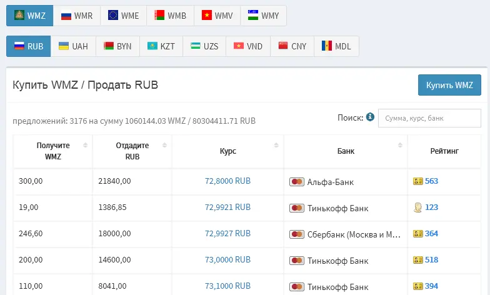This screenshot has width=490, height=295.
Task: Click the passport icon beside rating 364
Action: 417,234
